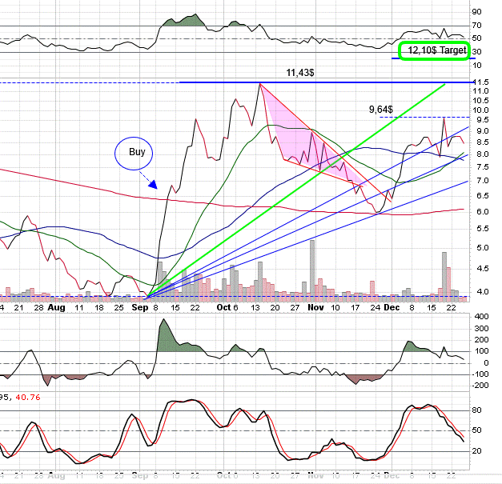Click the circled Buy annotation

[x=134, y=150]
